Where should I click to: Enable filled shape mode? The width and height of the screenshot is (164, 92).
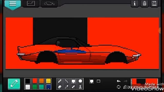point(92,81)
